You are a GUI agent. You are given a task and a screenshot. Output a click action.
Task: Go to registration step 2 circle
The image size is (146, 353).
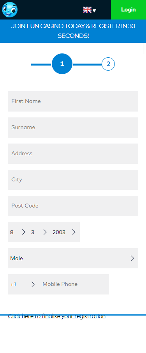[x=108, y=64]
